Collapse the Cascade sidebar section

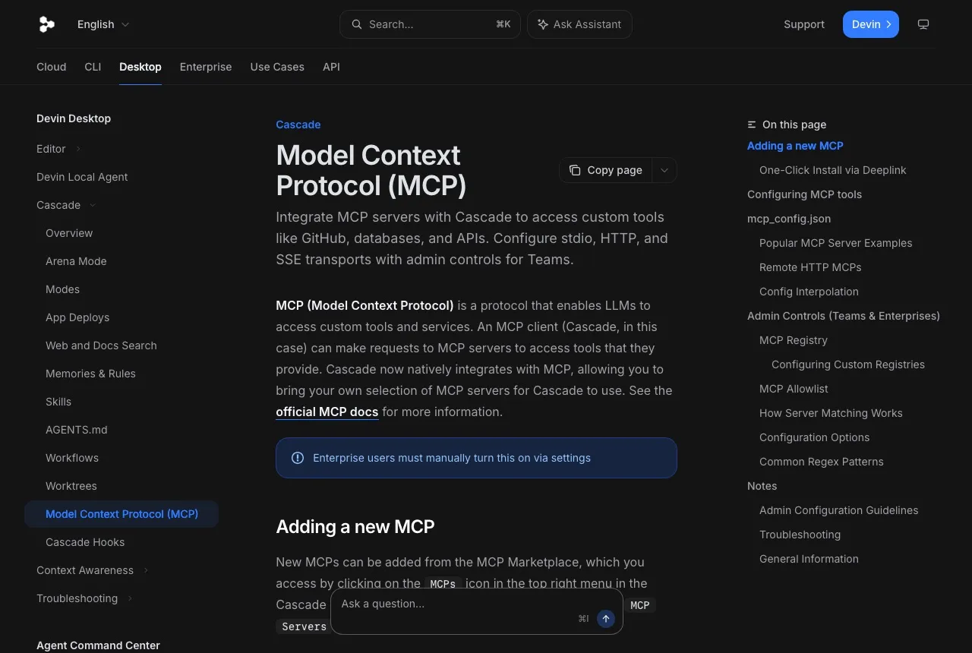tap(67, 205)
